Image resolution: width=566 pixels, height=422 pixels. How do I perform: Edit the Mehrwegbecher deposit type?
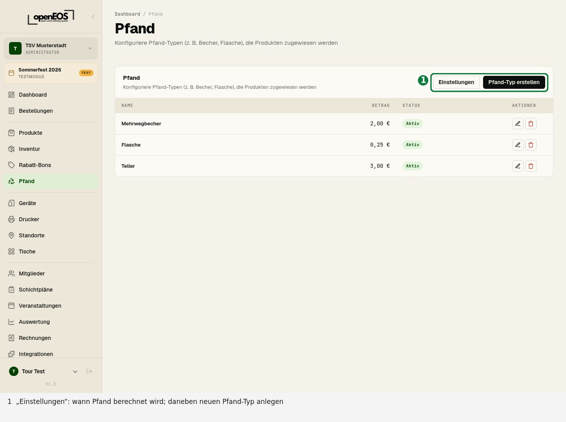pyautogui.click(x=518, y=123)
